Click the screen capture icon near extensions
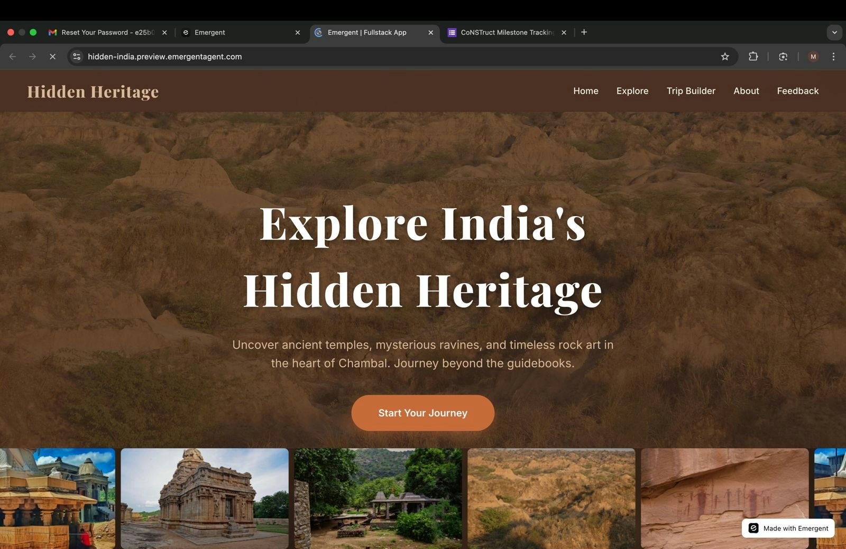This screenshot has height=549, width=846. point(783,57)
